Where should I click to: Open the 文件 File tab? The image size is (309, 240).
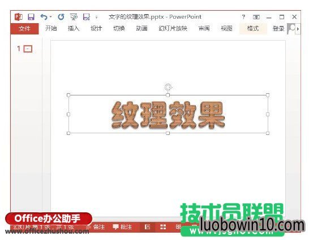click(x=25, y=29)
